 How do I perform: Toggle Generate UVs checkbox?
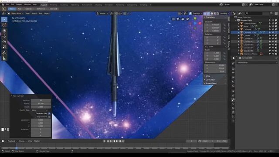pyautogui.click(x=49, y=113)
